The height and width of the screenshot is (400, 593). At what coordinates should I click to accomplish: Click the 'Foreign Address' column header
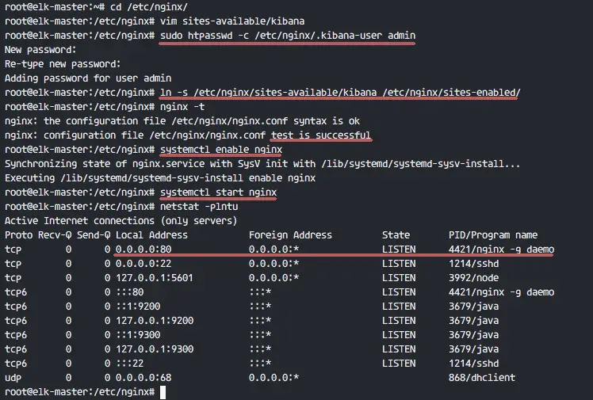pyautogui.click(x=290, y=235)
